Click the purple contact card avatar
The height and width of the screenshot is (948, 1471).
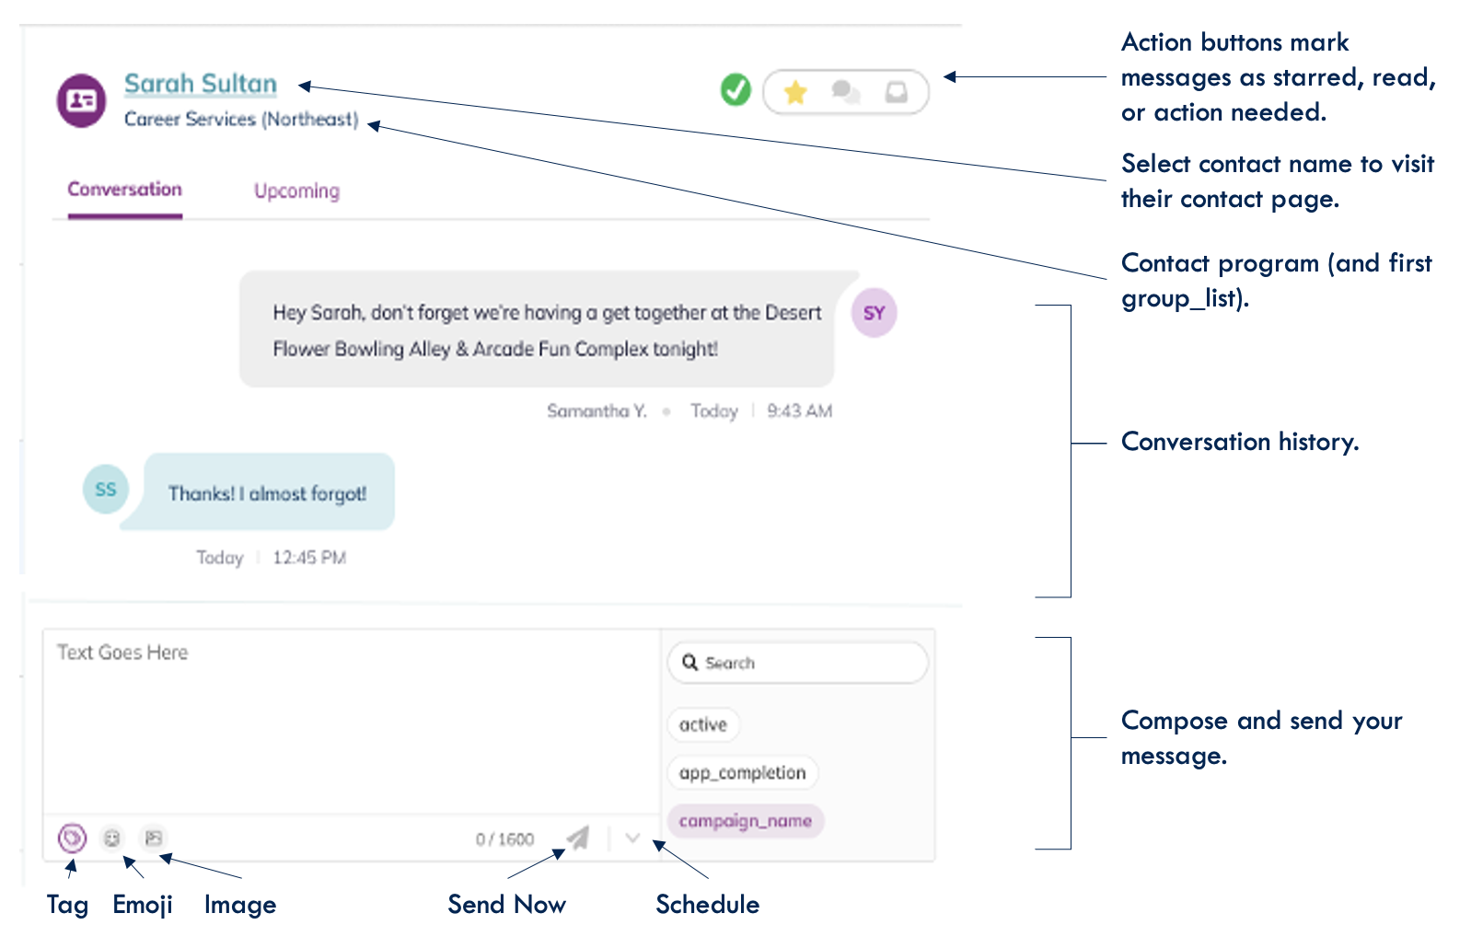tap(82, 100)
